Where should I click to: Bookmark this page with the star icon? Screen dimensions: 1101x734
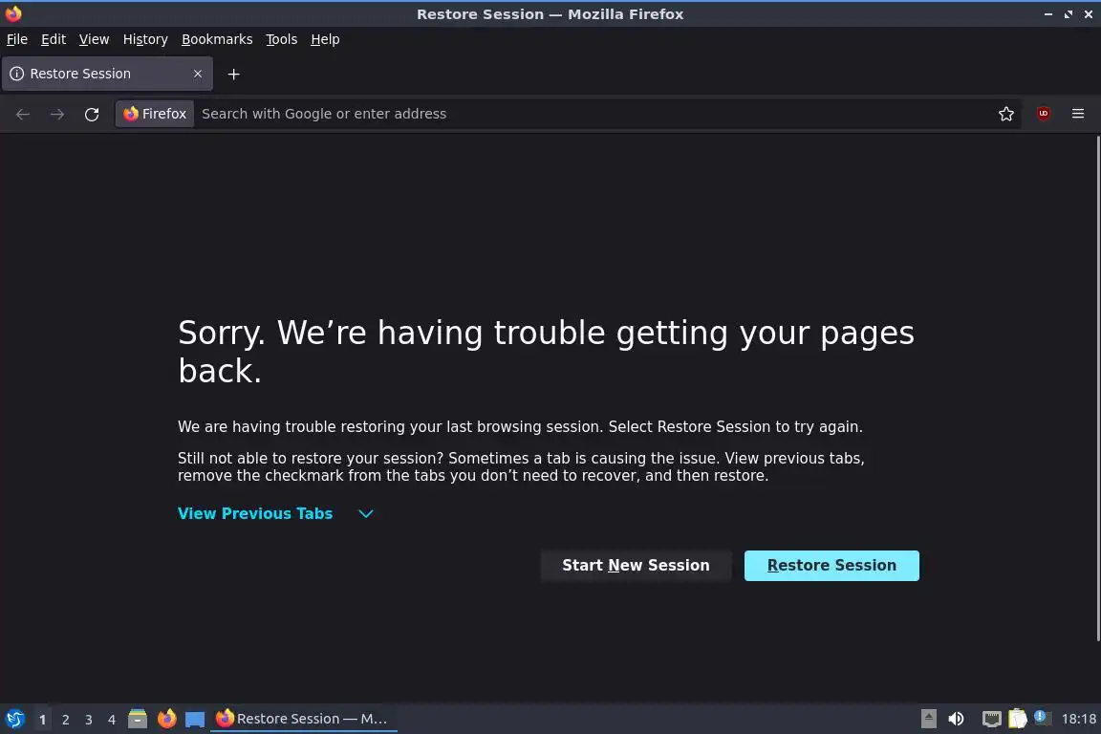[x=1006, y=114]
